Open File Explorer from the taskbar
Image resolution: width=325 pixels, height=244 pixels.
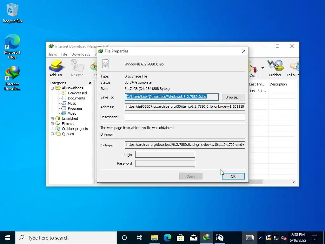click(x=155, y=238)
